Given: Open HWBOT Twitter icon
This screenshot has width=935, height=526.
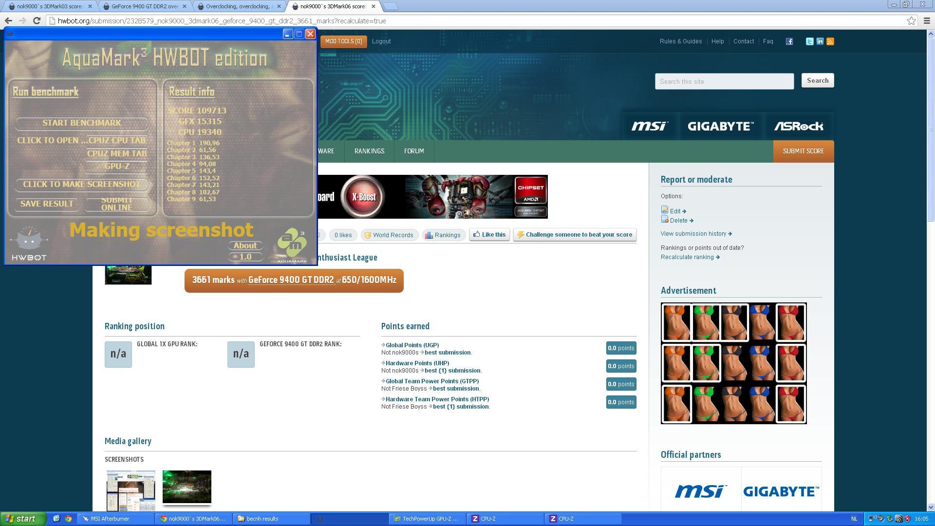Looking at the screenshot, I should [x=809, y=41].
